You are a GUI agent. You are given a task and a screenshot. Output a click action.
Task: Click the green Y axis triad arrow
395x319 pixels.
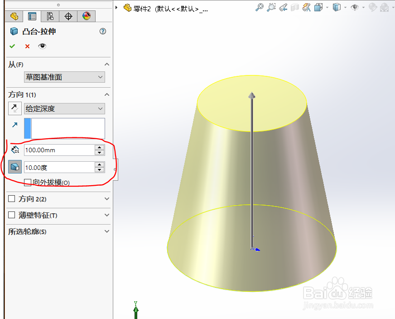pyautogui.click(x=136, y=310)
